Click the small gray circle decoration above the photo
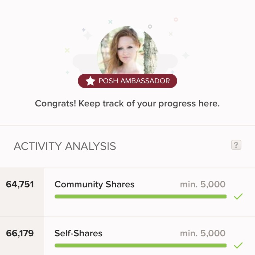 [x=150, y=27]
